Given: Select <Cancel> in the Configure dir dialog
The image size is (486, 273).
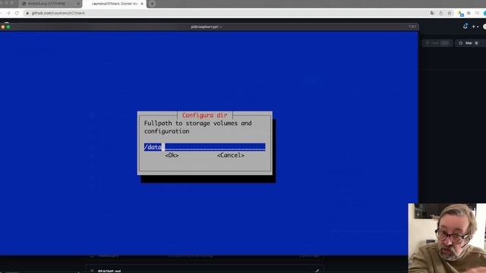Looking at the screenshot, I should (231, 155).
